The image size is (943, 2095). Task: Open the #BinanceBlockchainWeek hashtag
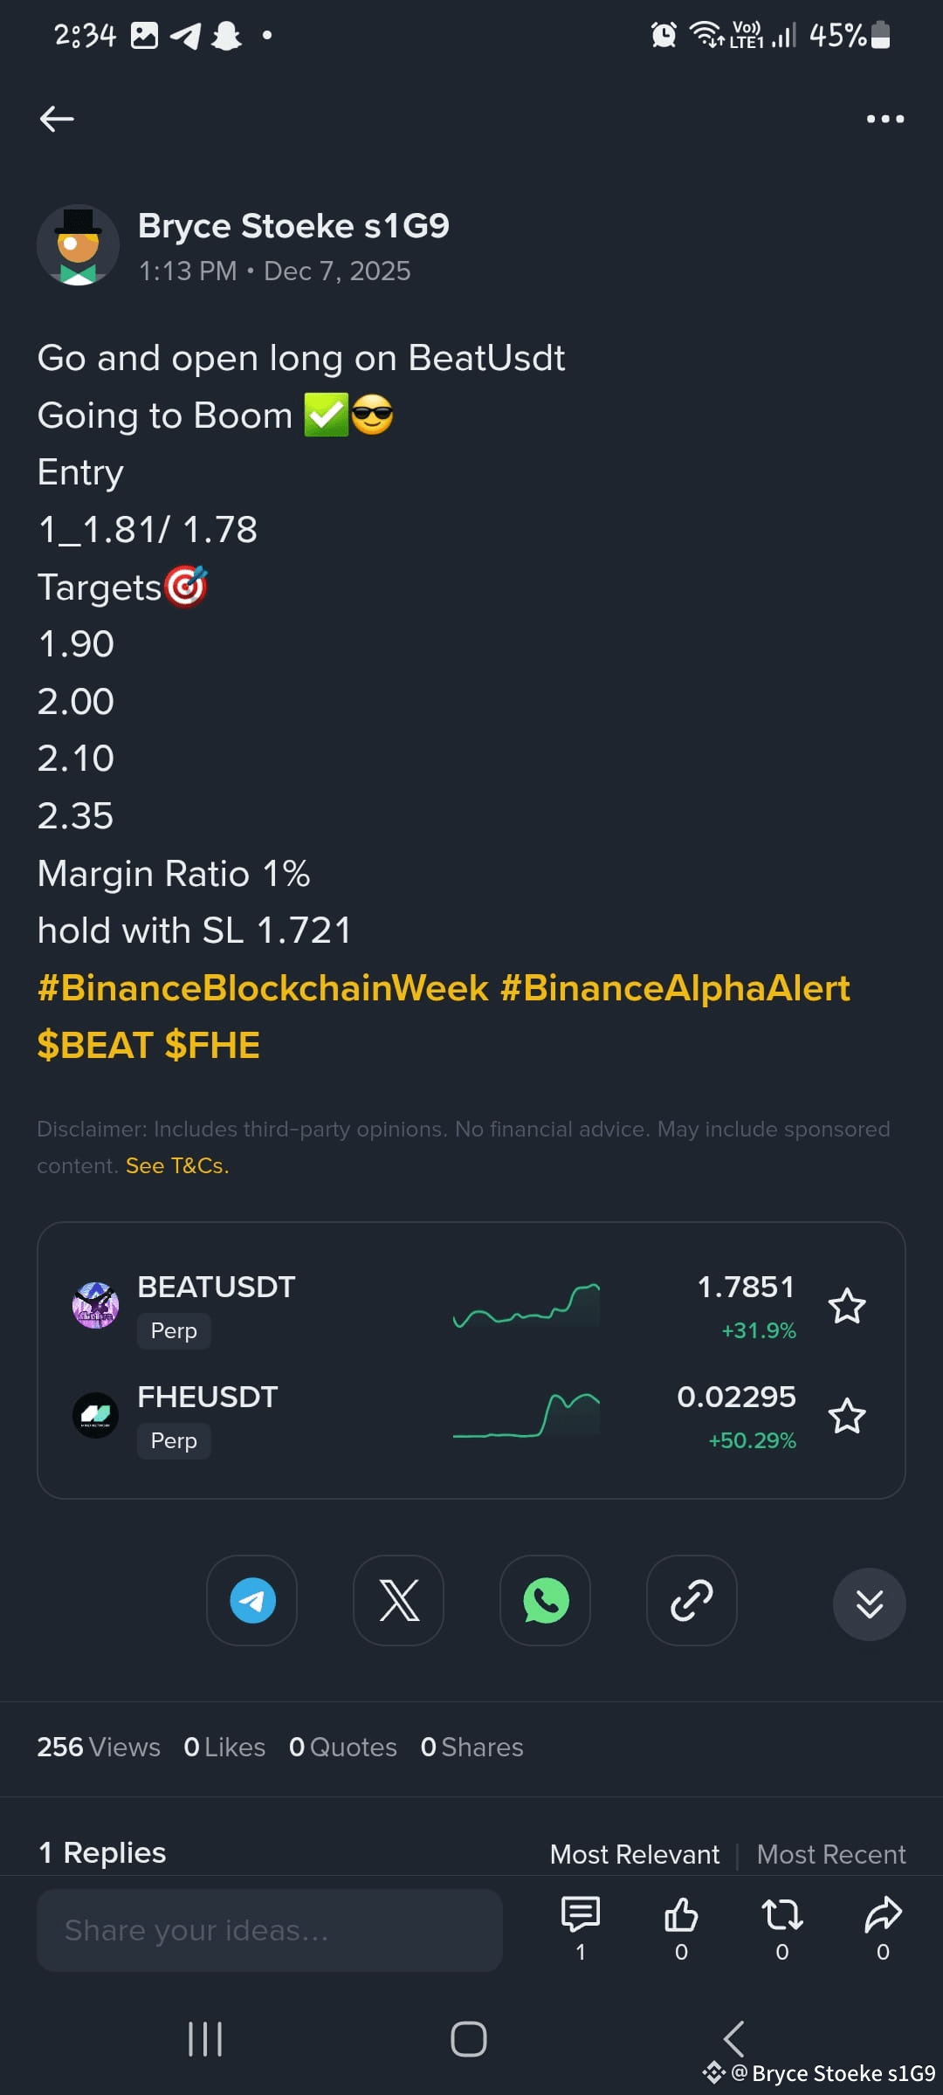[x=263, y=988]
